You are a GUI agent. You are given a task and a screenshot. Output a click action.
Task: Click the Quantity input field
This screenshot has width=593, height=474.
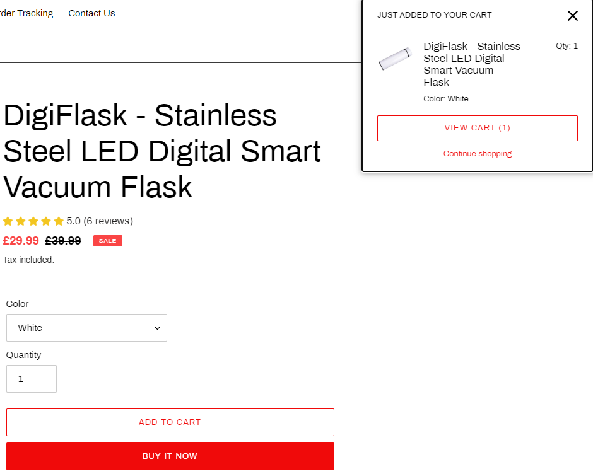point(32,379)
